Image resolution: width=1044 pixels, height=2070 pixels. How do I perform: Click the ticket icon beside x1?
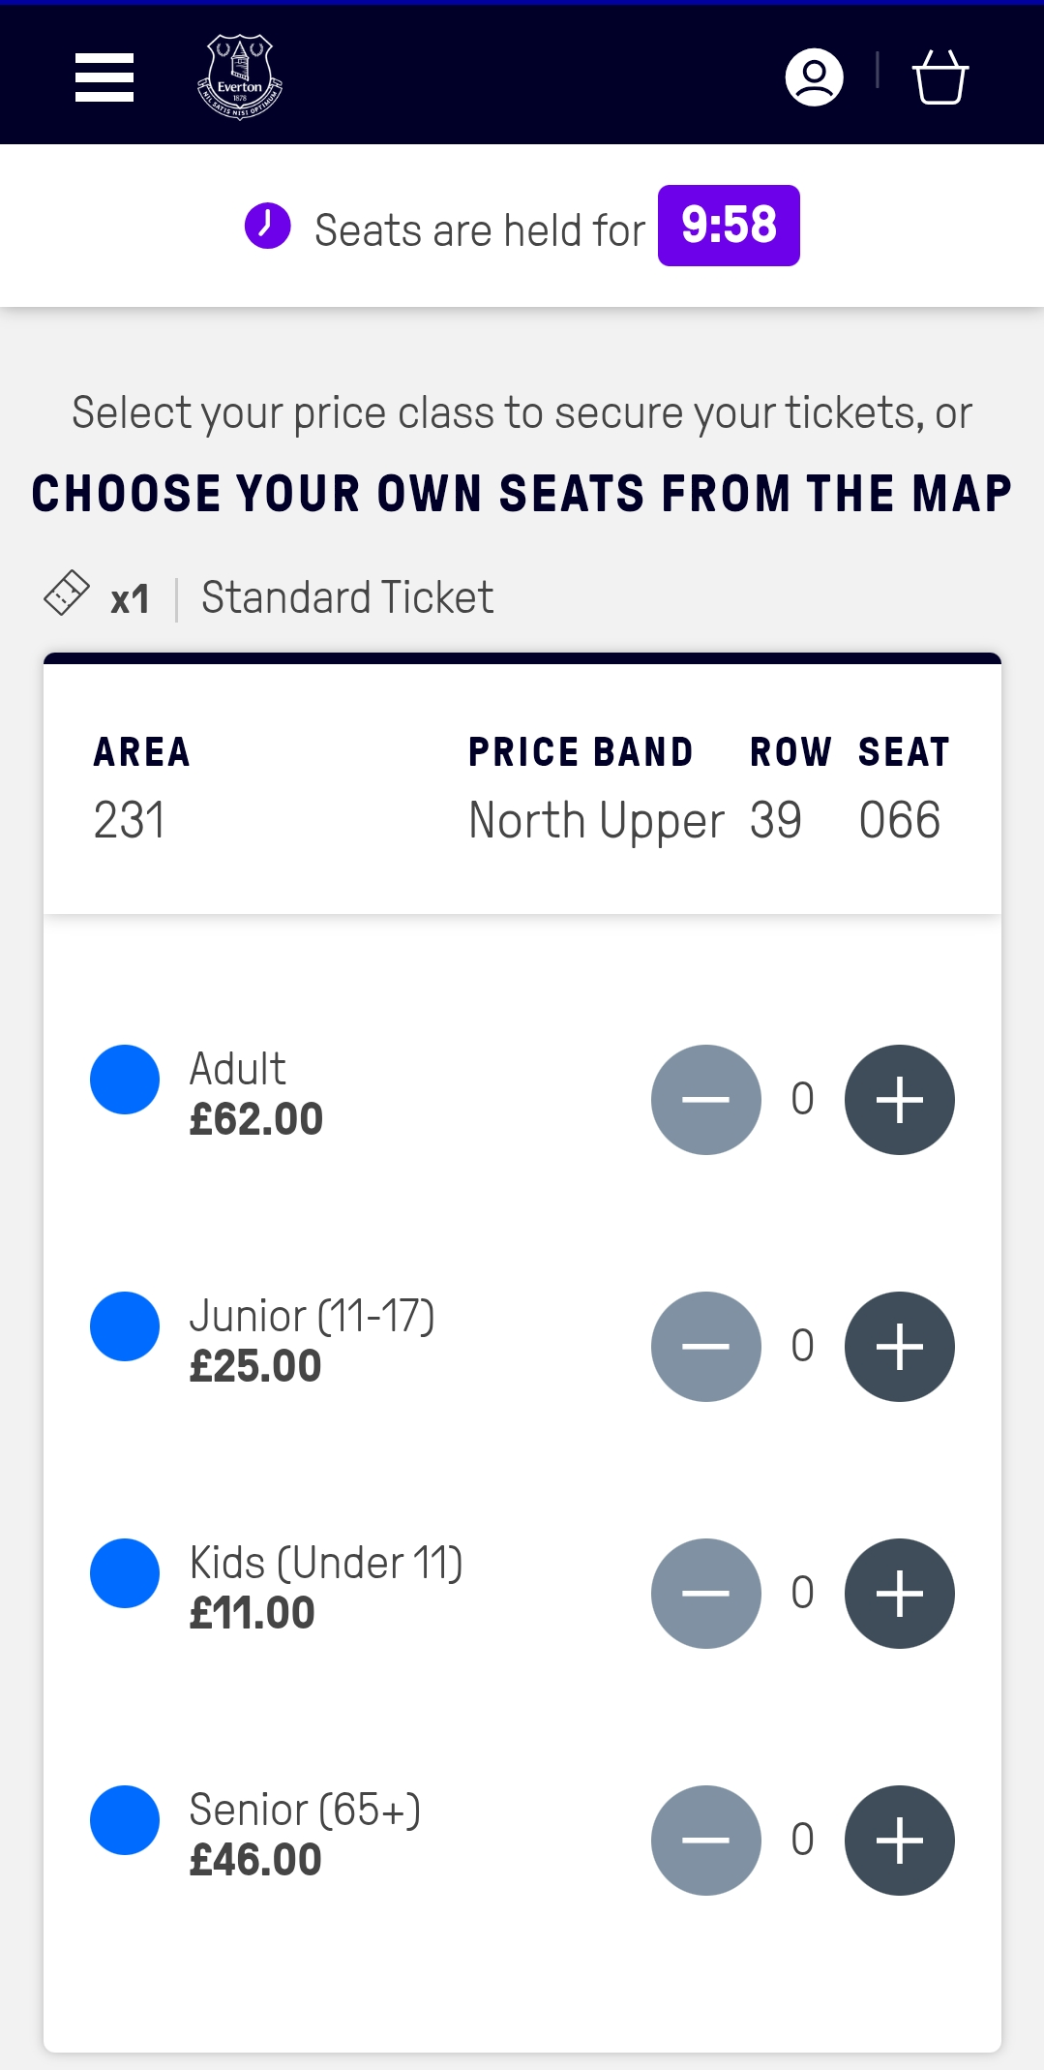point(67,594)
